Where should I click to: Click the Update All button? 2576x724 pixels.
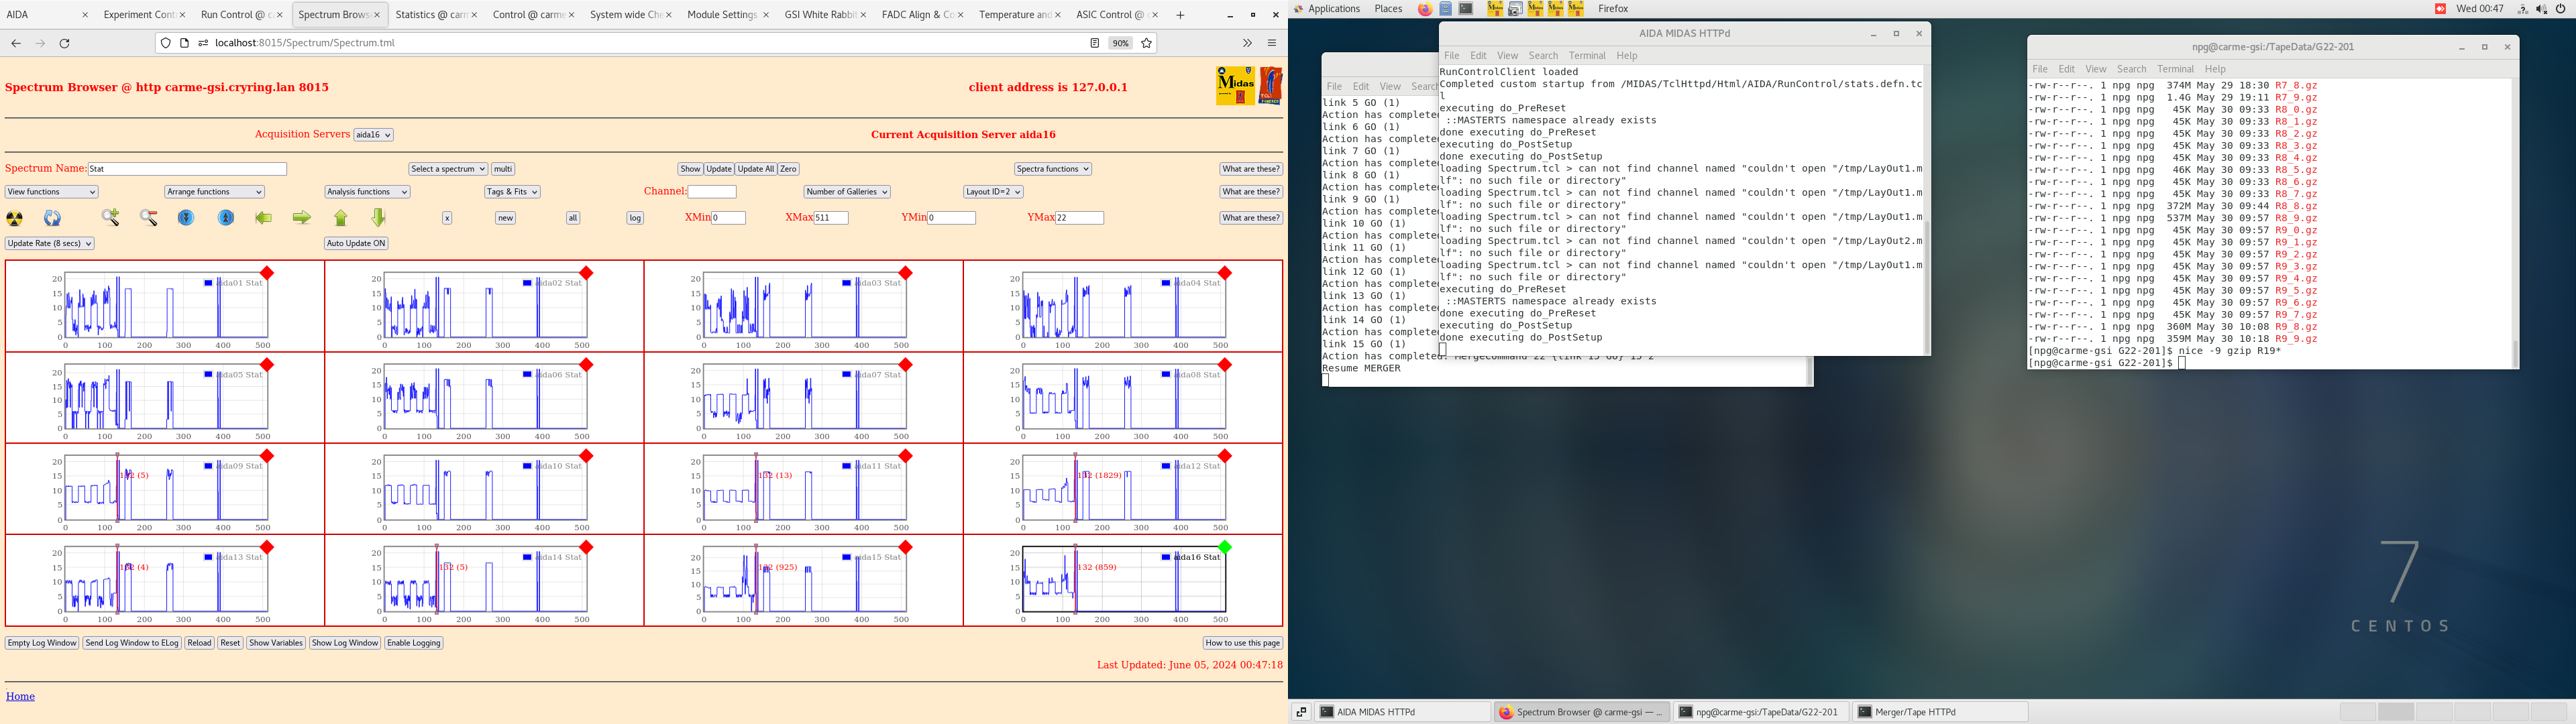(756, 169)
